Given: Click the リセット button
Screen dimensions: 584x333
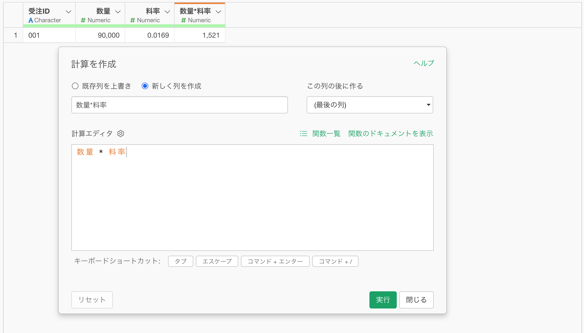Looking at the screenshot, I should click(x=92, y=300).
